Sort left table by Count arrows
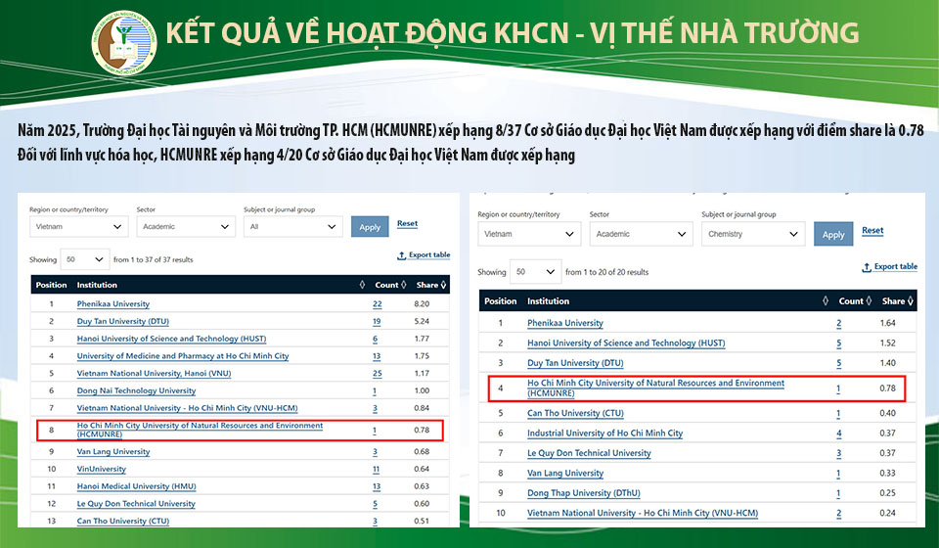939x548 pixels. coord(406,285)
